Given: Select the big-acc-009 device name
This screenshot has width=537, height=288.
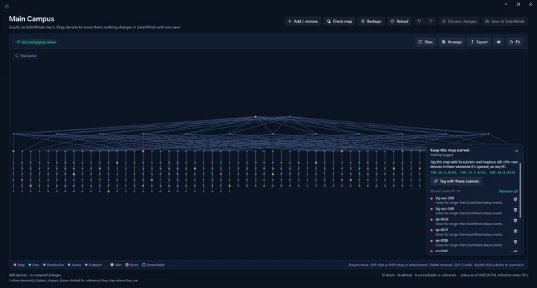Looking at the screenshot, I should [x=444, y=198].
